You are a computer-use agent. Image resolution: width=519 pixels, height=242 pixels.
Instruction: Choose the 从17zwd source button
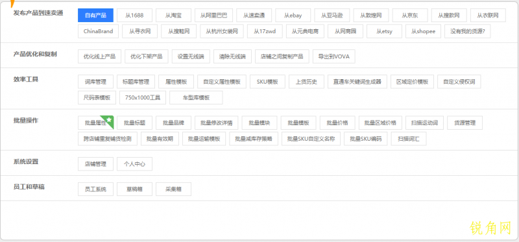click(265, 31)
